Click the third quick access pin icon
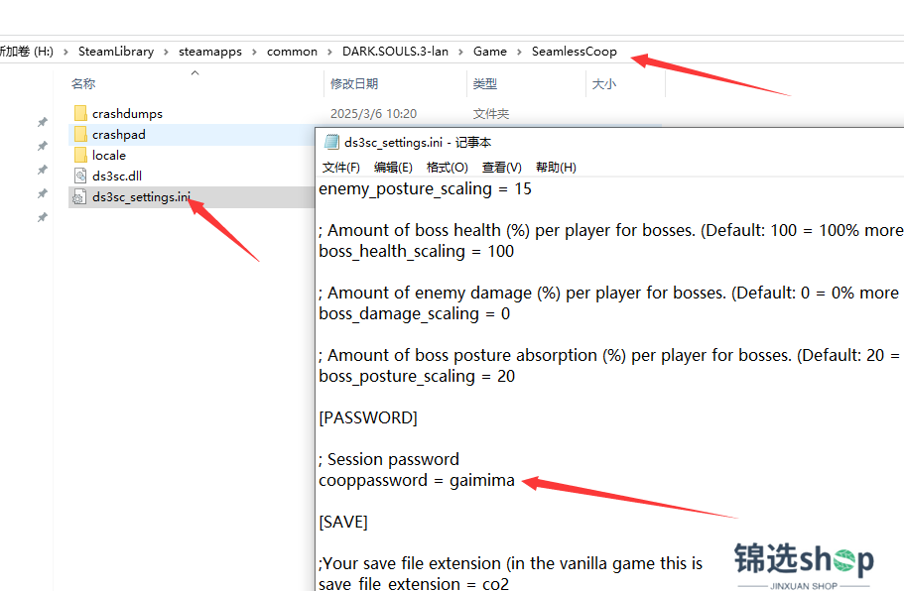 pyautogui.click(x=42, y=170)
